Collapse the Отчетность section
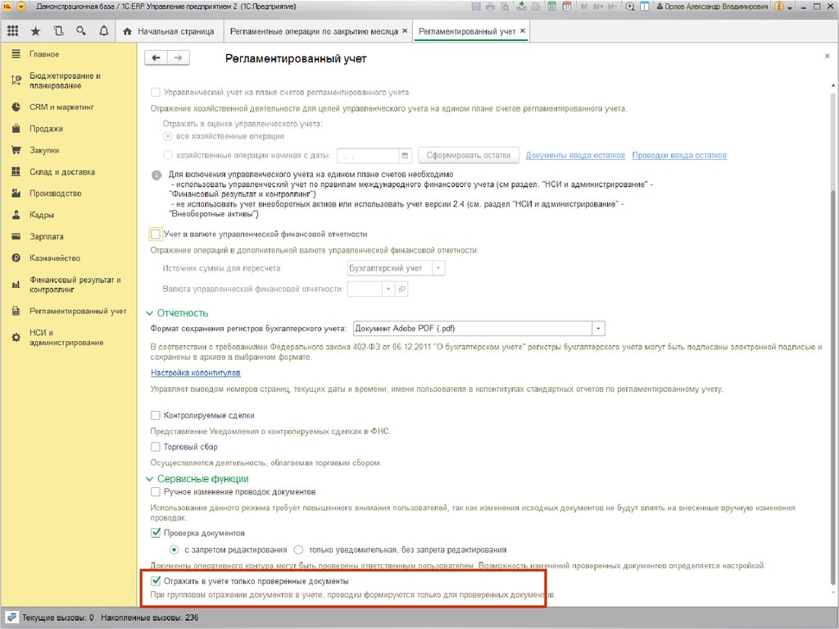Image resolution: width=839 pixels, height=629 pixels. click(150, 313)
